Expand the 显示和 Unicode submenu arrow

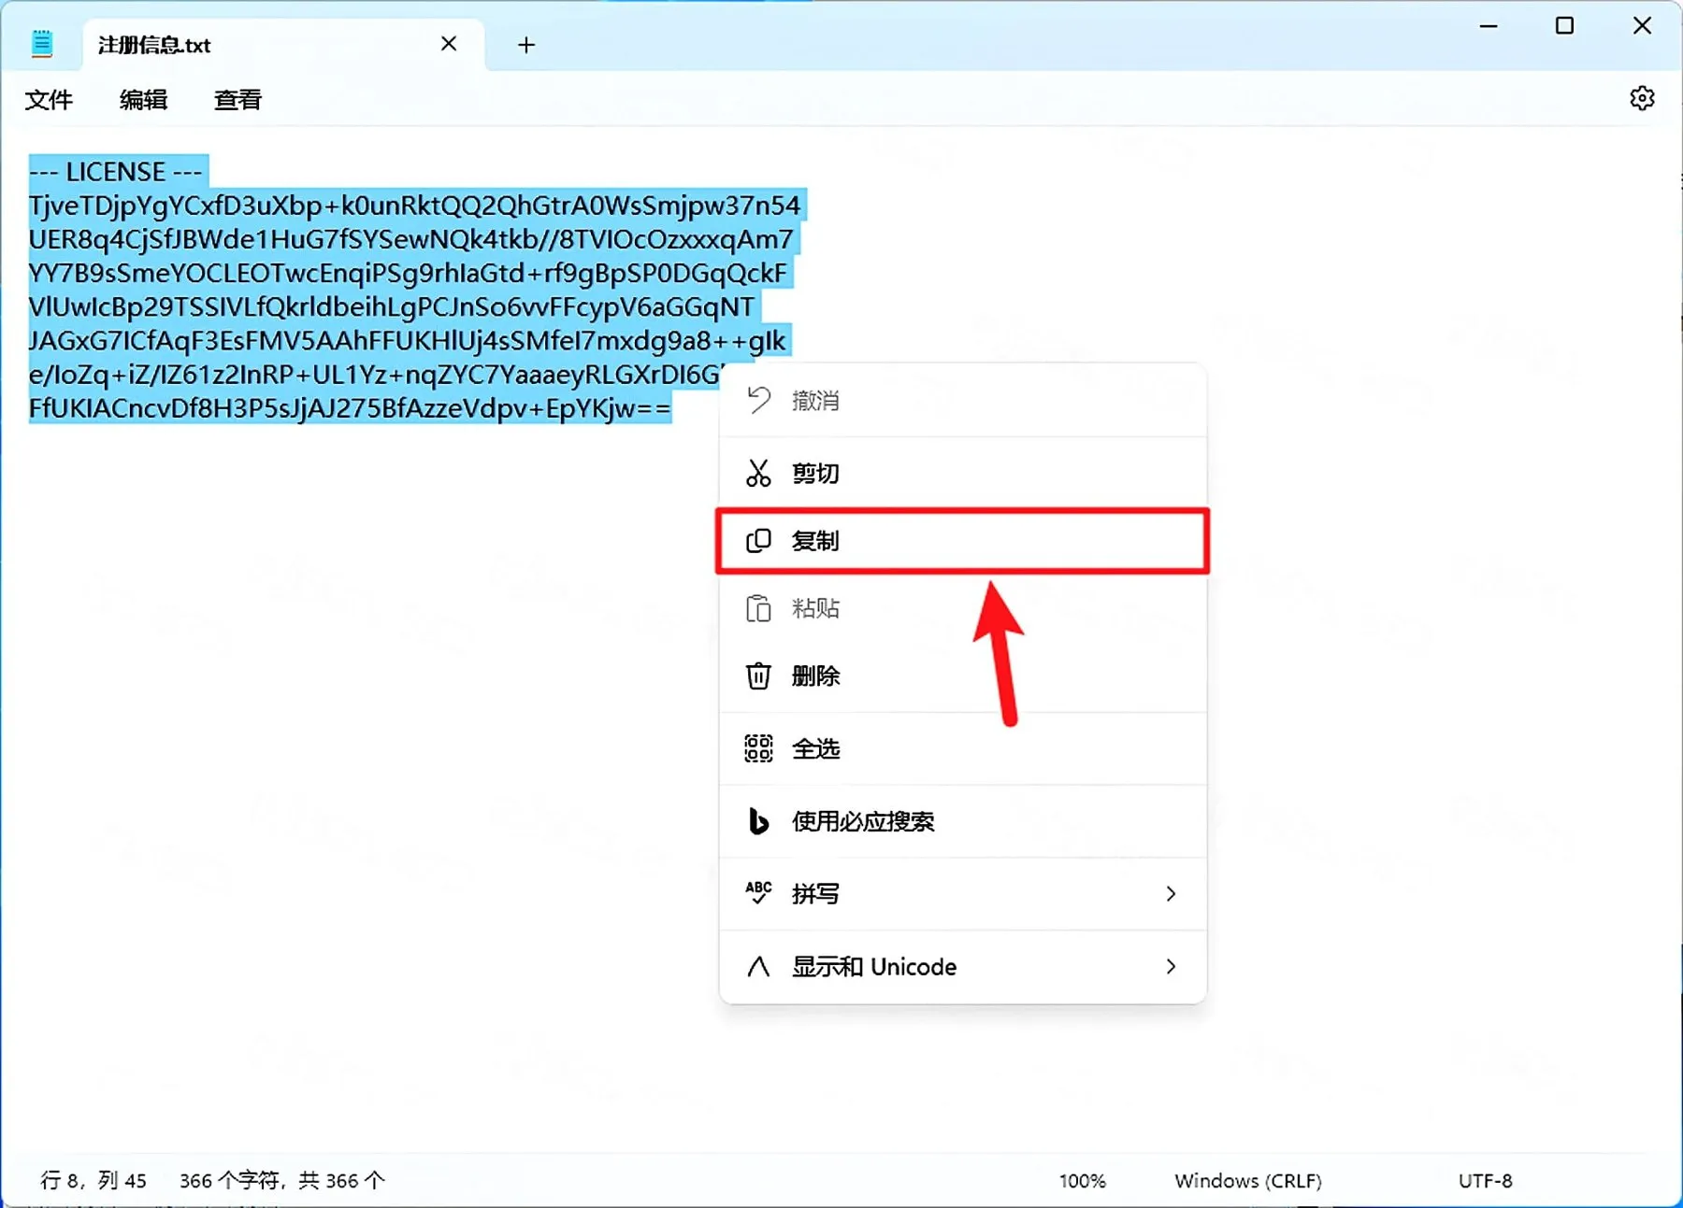pos(1171,966)
